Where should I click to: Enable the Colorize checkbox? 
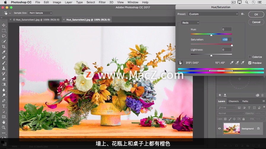250,57
